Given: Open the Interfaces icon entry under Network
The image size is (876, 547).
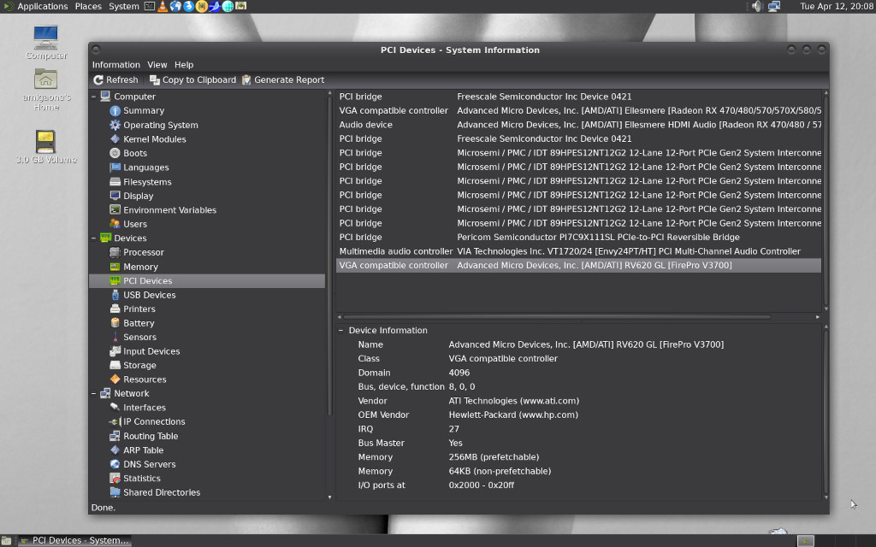Looking at the screenshot, I should click(x=115, y=407).
